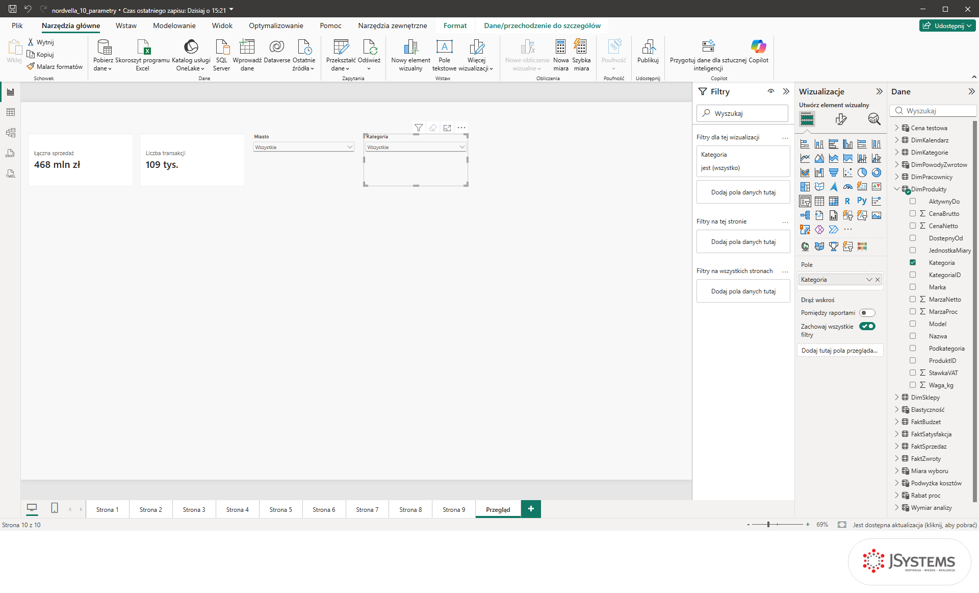The image size is (979, 593).
Task: Toggle Zachowaj wszystkie filtry switch
Action: [x=867, y=326]
